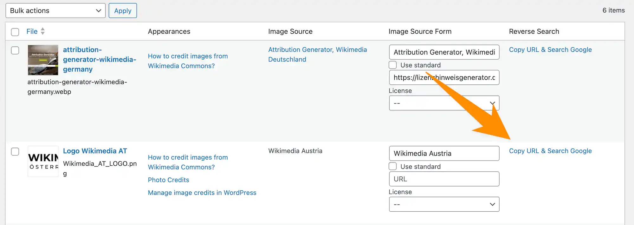Open the Bulk actions dropdown

click(x=55, y=11)
